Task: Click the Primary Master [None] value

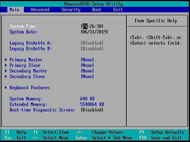Action: pos(87,60)
